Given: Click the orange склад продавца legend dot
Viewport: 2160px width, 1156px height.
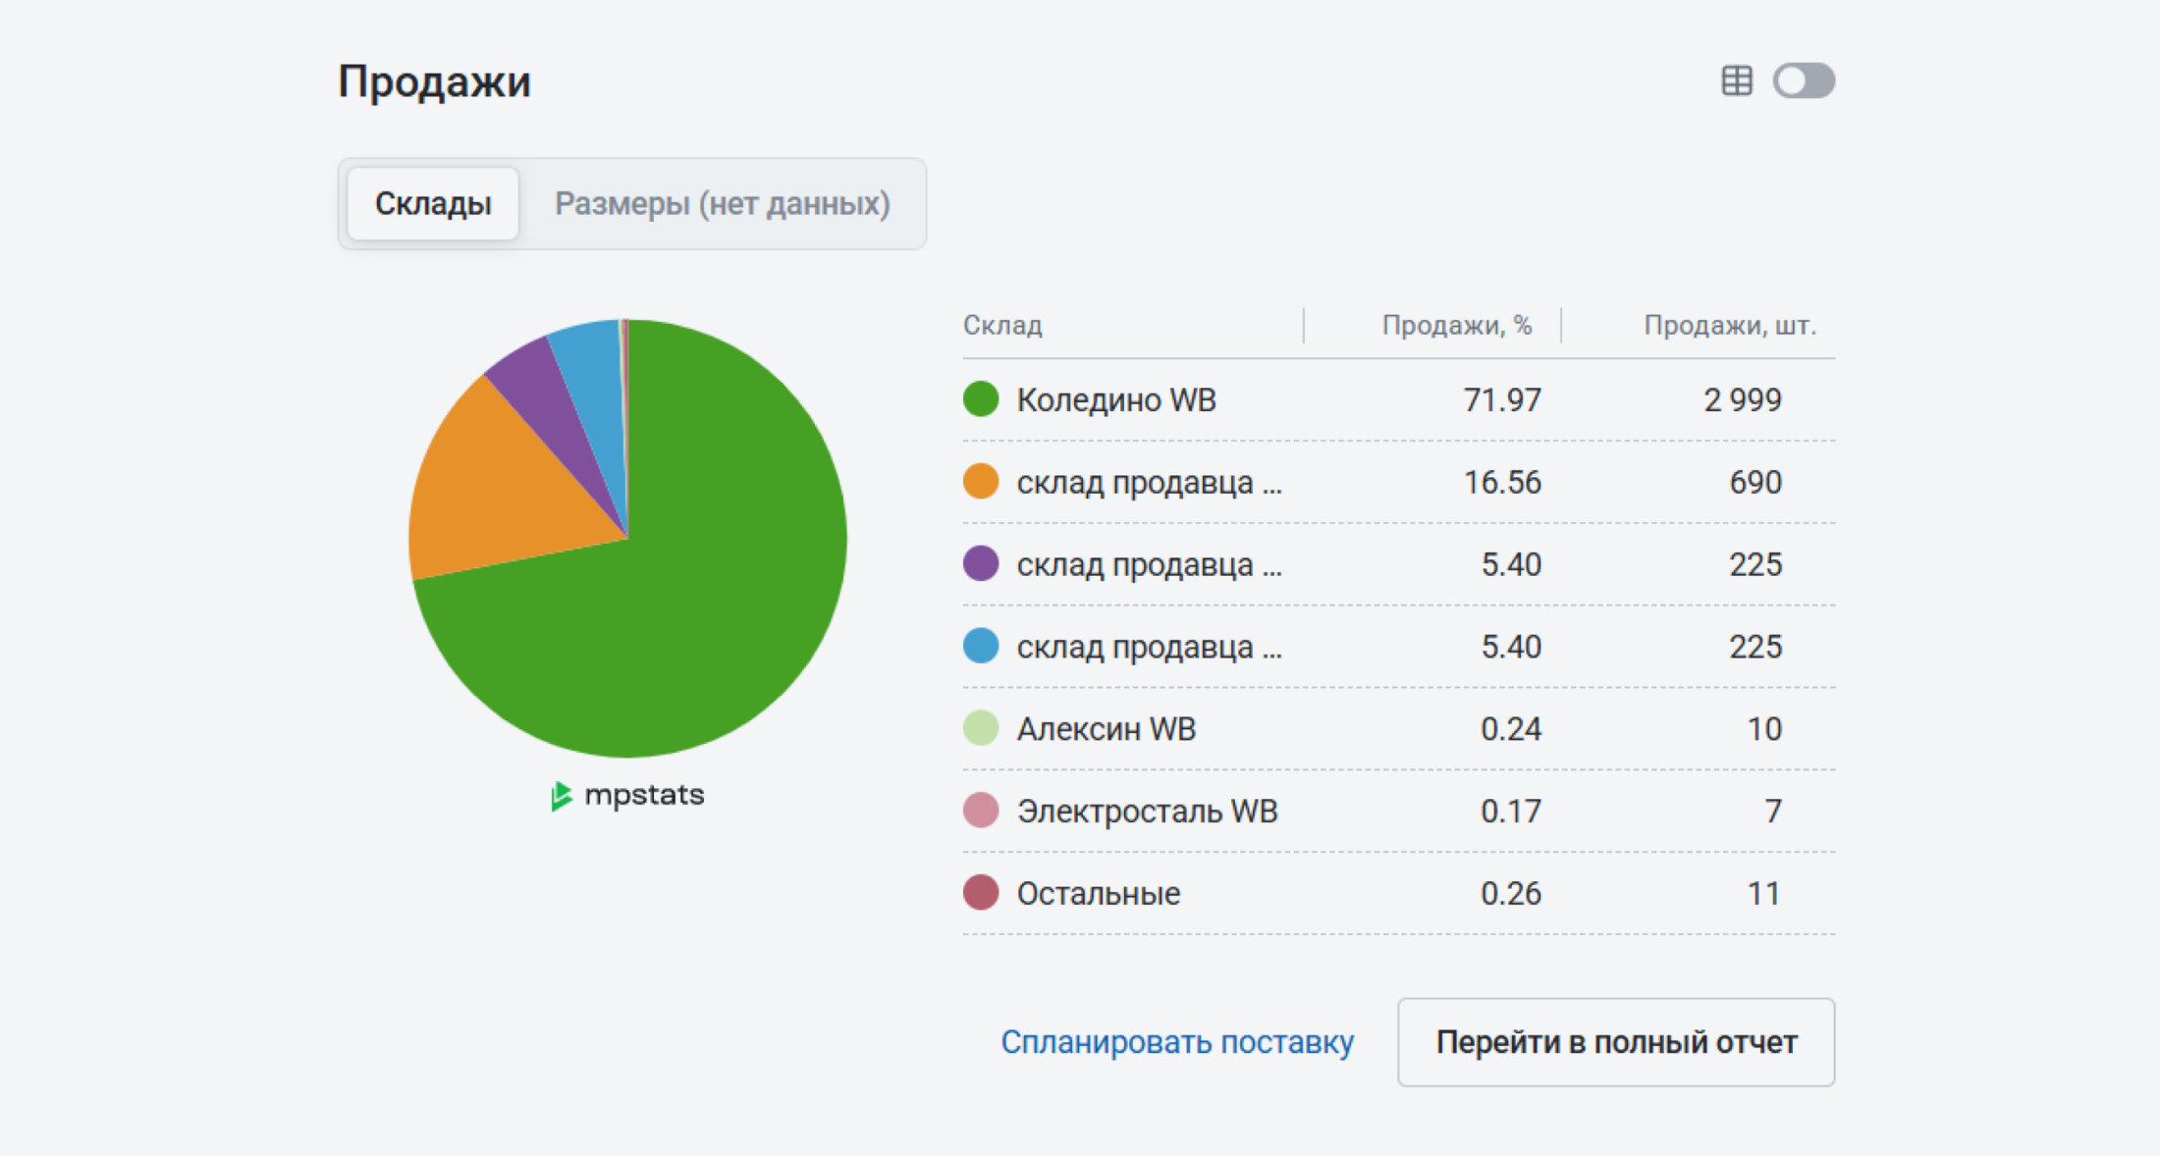Looking at the screenshot, I should tap(981, 482).
